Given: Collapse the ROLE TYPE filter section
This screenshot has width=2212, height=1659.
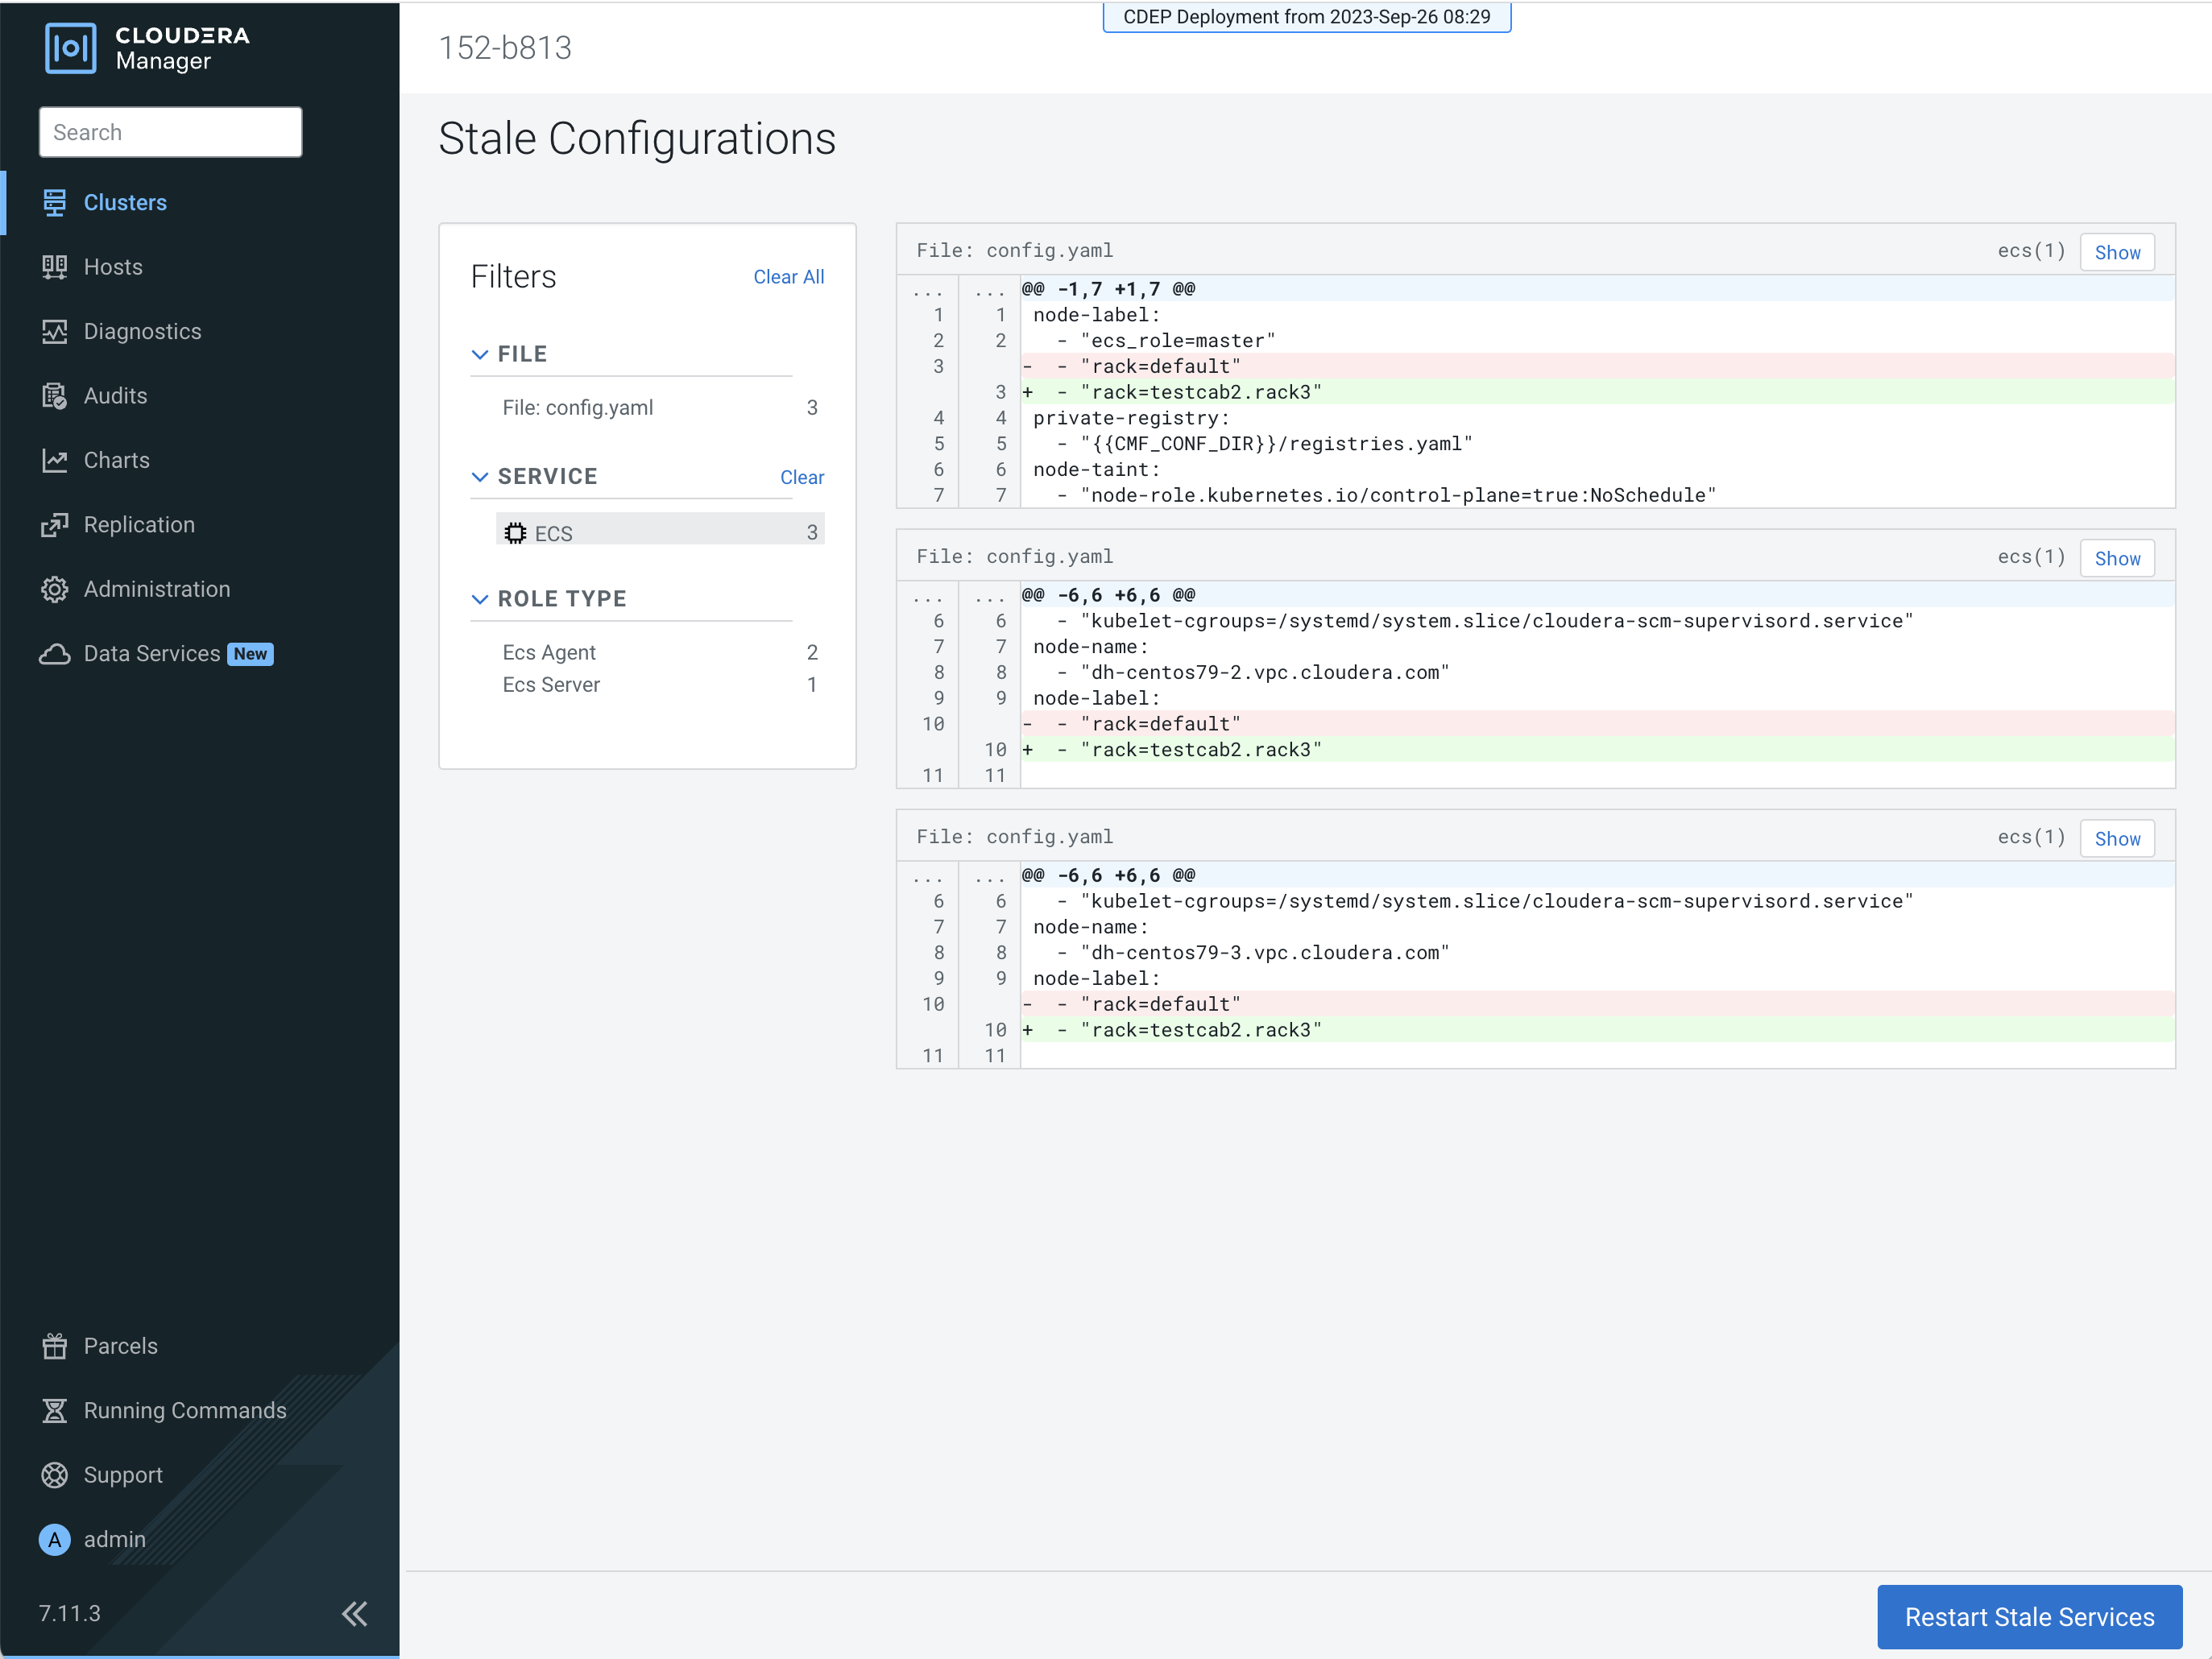Looking at the screenshot, I should [x=480, y=599].
